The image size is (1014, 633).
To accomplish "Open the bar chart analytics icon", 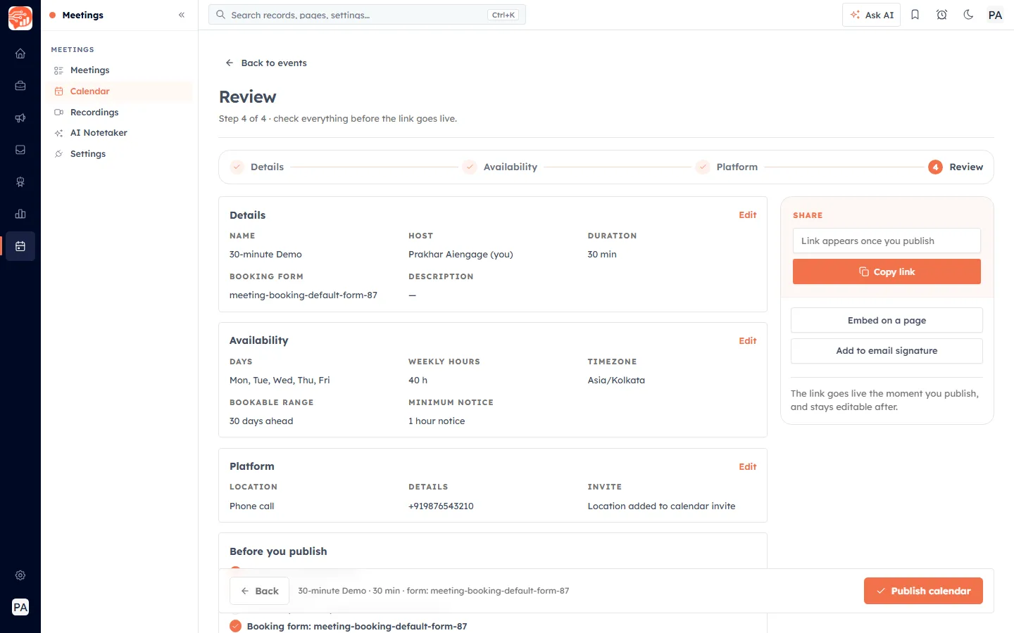I will click(20, 214).
